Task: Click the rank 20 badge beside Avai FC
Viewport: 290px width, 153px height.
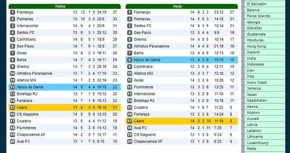Action: (x=12, y=142)
